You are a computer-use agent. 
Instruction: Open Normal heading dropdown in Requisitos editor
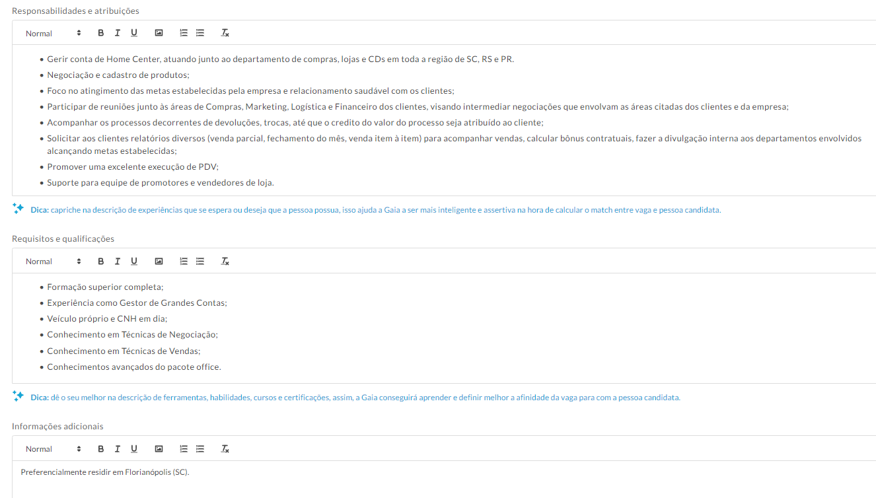point(53,262)
